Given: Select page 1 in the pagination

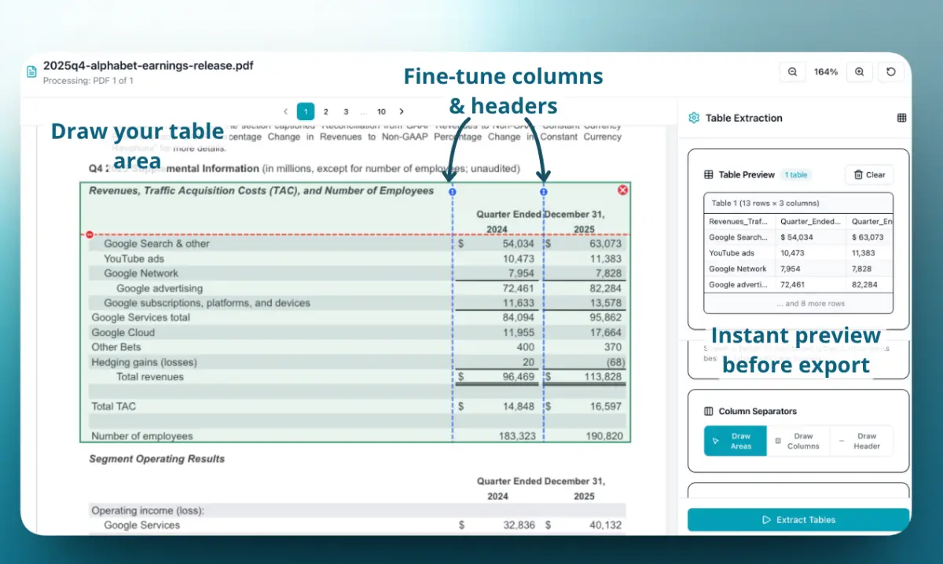Looking at the screenshot, I should point(306,112).
